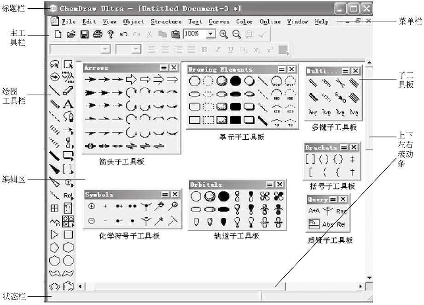Screen dimensions: 424x305
Task: Collapse the Drawing Elements palette
Action: [x=282, y=69]
